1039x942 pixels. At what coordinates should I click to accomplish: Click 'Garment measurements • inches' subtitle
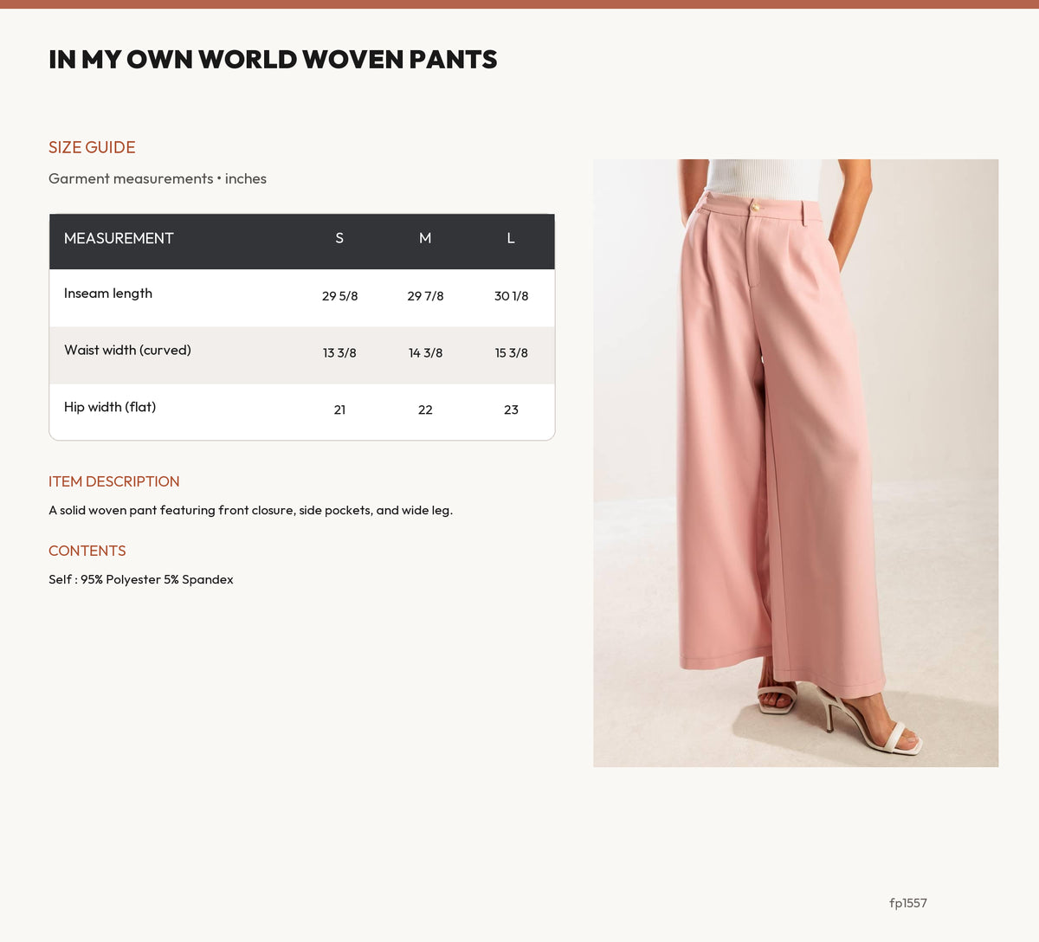(x=158, y=178)
